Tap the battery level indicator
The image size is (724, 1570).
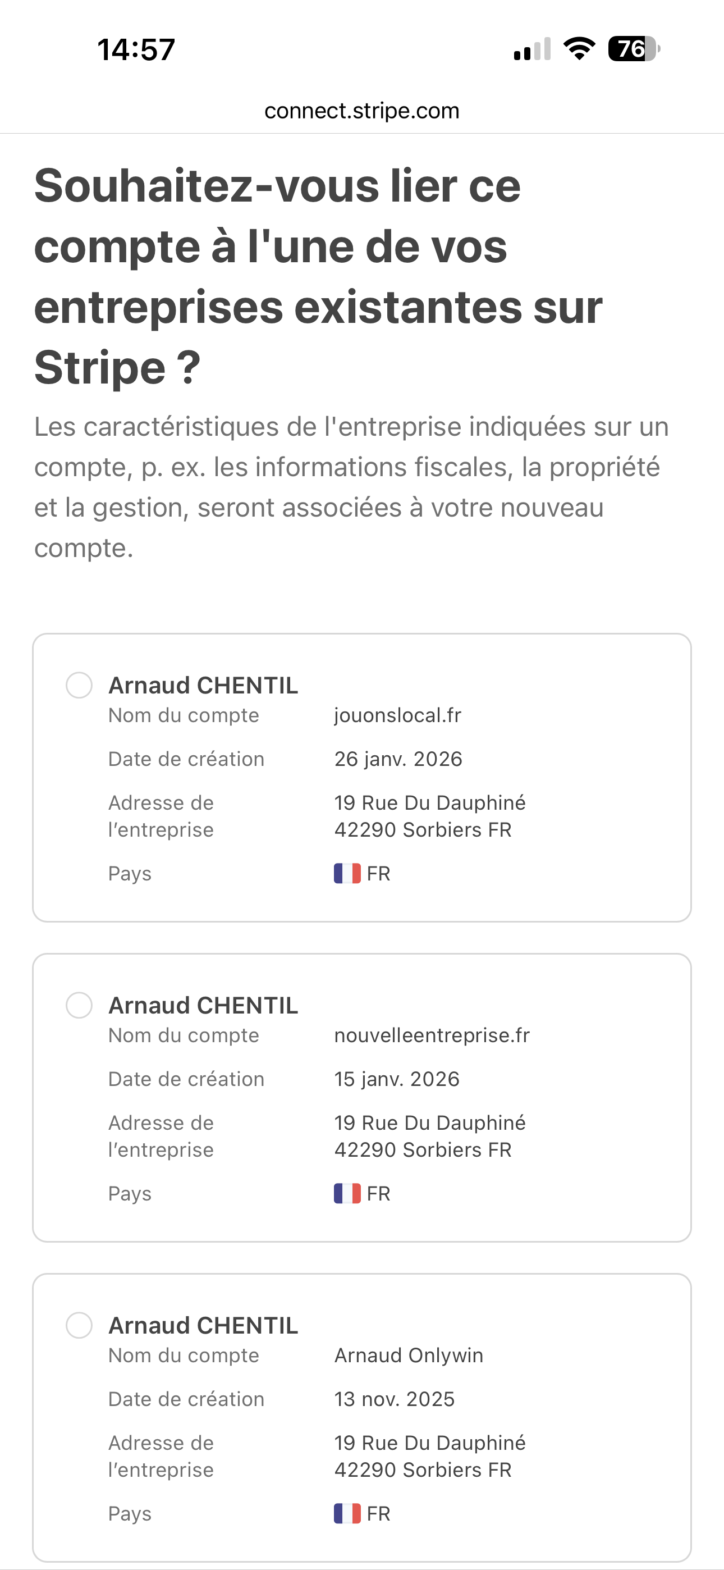click(633, 49)
